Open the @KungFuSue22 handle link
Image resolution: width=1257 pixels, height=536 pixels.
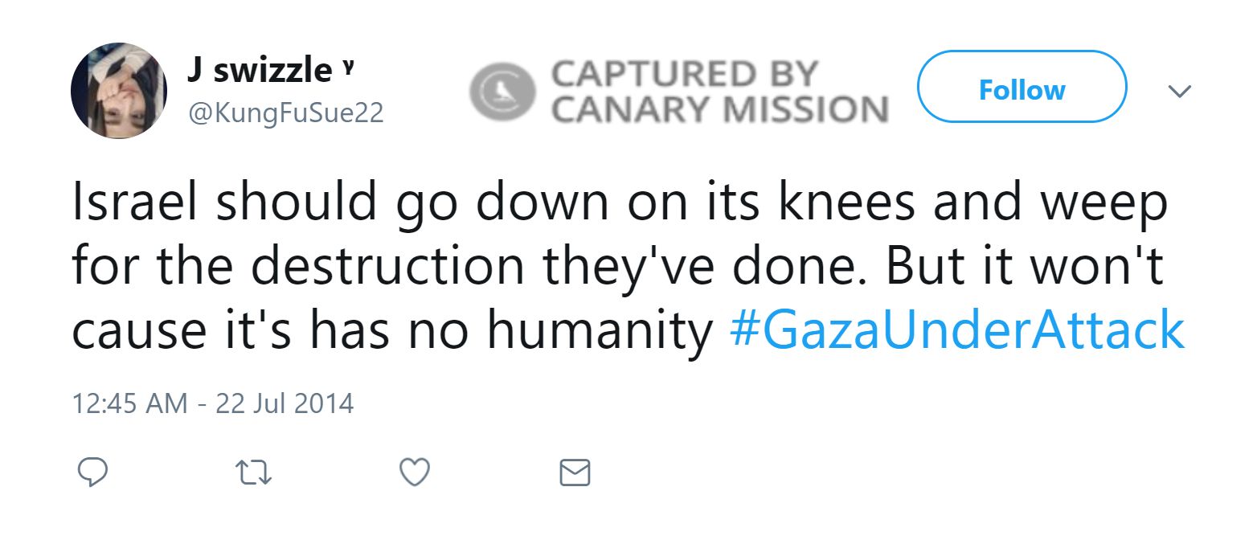click(x=285, y=113)
